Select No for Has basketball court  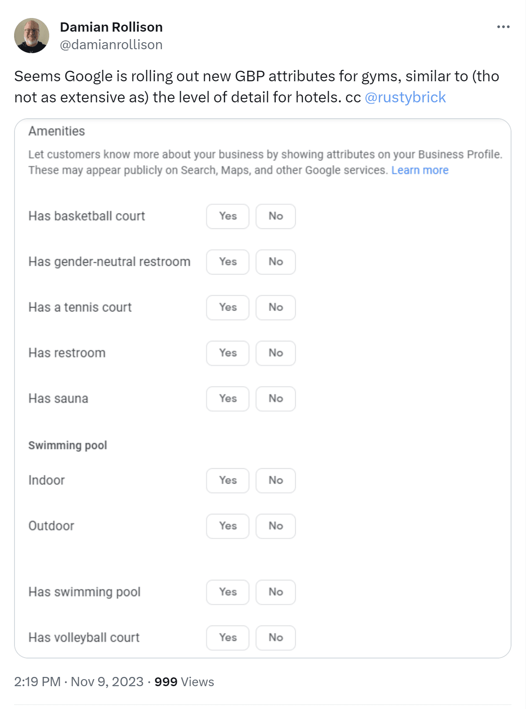point(276,216)
